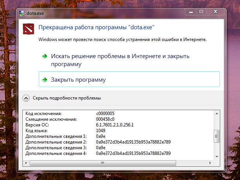This screenshot has height=180, width=240.
Task: Click exception code value 'c0000005'
Action: pyautogui.click(x=105, y=114)
